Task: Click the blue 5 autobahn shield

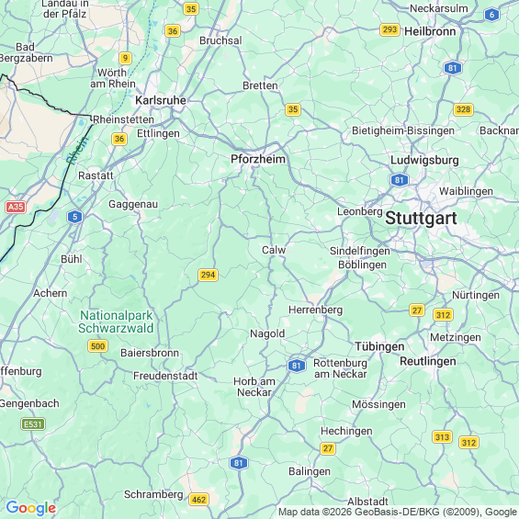Action: pyautogui.click(x=74, y=217)
